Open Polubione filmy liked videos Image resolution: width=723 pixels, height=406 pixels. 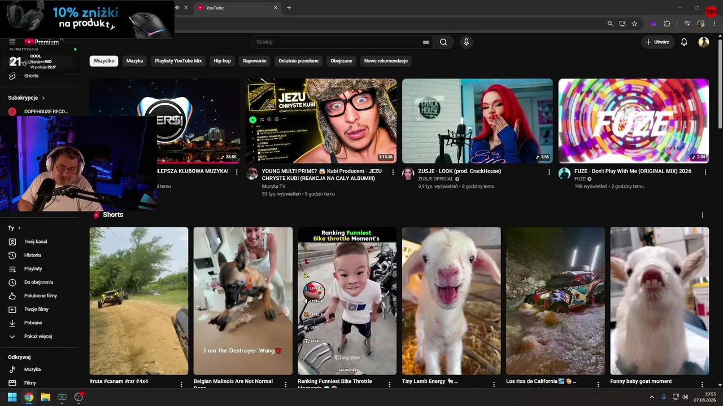coord(41,295)
